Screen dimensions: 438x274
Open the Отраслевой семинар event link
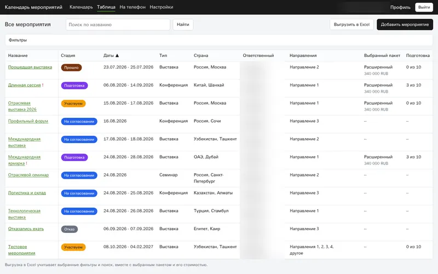pos(28,175)
